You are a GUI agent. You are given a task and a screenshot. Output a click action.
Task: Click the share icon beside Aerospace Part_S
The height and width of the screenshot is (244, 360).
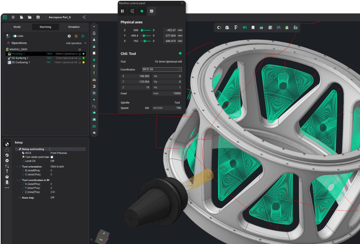coord(84,17)
